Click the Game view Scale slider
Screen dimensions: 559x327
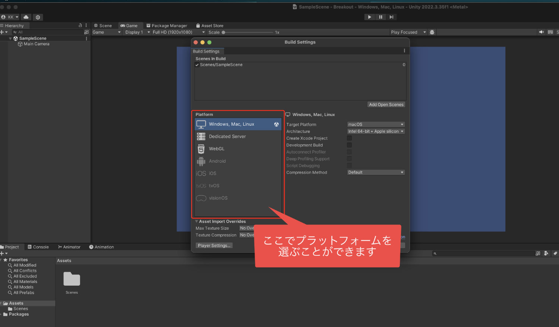(x=247, y=32)
